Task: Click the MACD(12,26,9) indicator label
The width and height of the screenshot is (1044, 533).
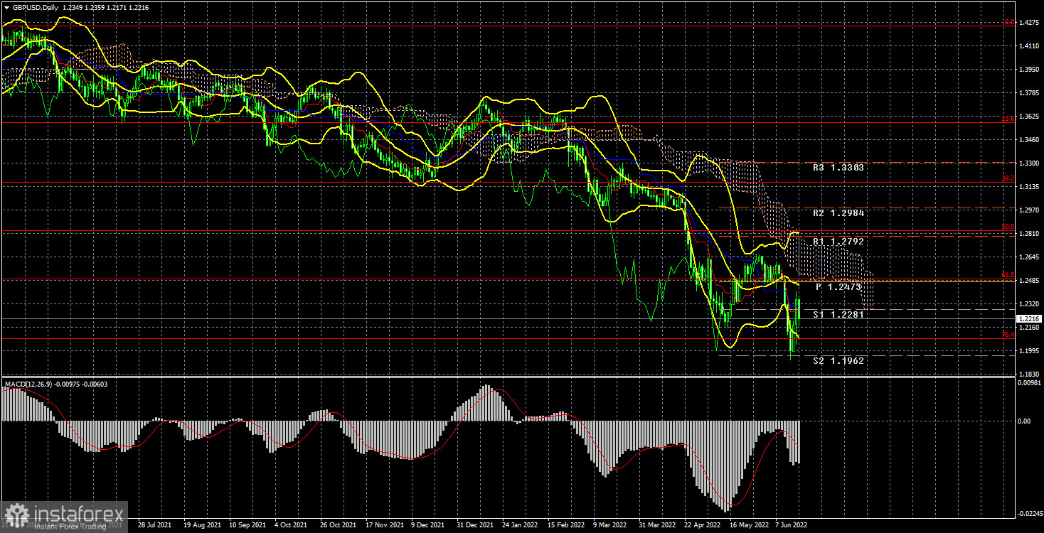Action: point(30,384)
